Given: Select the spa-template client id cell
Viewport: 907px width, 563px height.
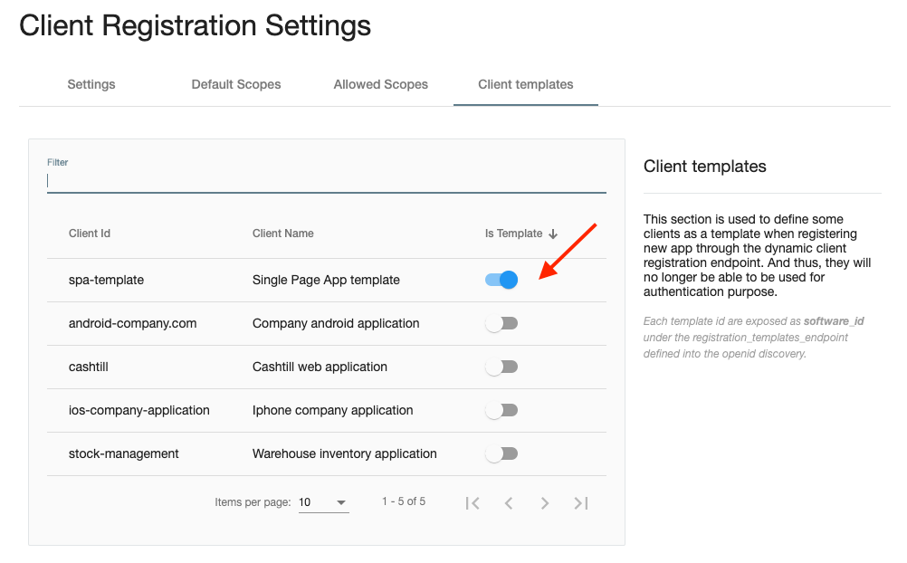Looking at the screenshot, I should [x=107, y=280].
